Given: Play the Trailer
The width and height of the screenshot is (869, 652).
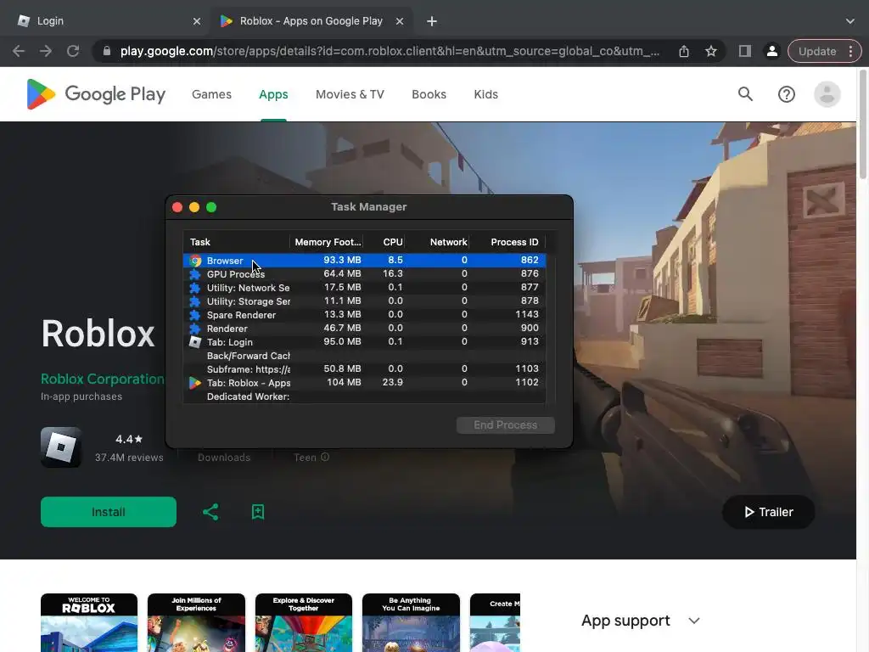Looking at the screenshot, I should [769, 512].
